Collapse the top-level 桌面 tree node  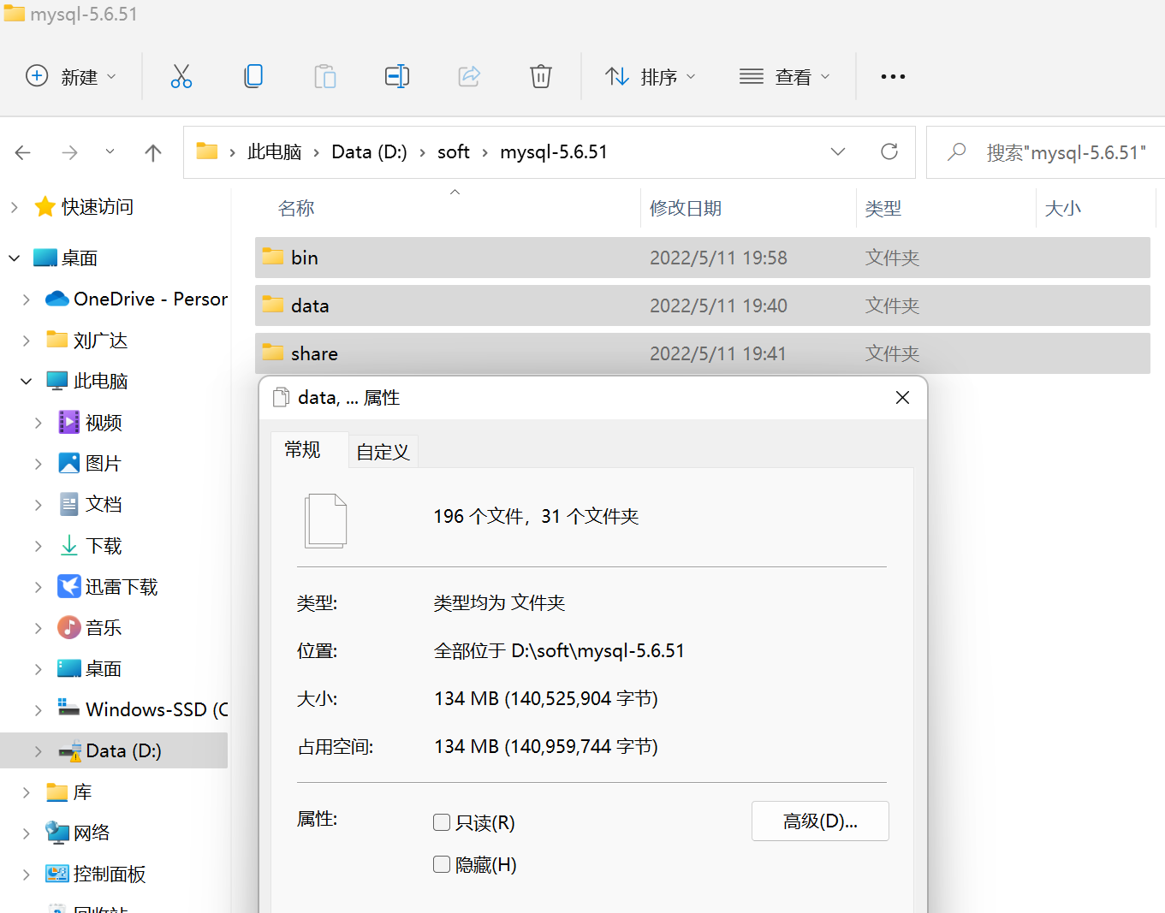[x=14, y=258]
